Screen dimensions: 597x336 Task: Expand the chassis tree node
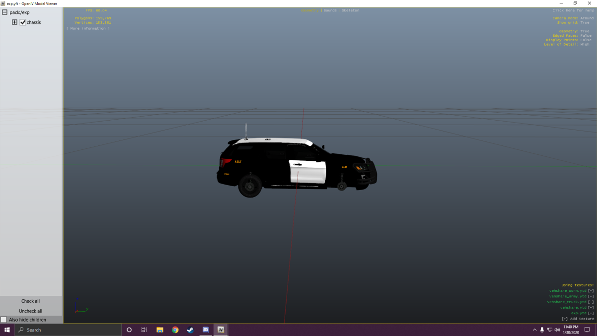(14, 22)
